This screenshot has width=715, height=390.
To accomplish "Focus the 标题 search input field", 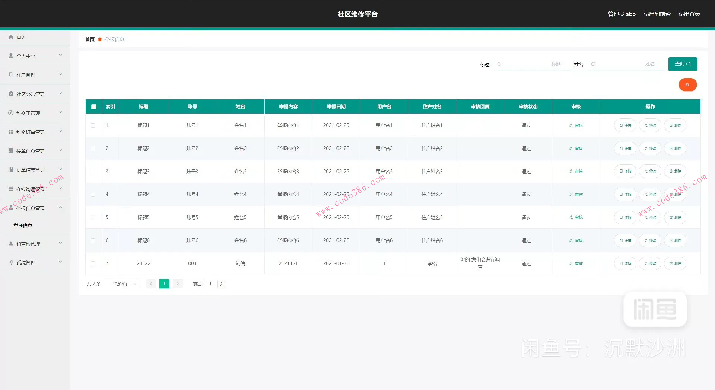I will click(x=533, y=64).
